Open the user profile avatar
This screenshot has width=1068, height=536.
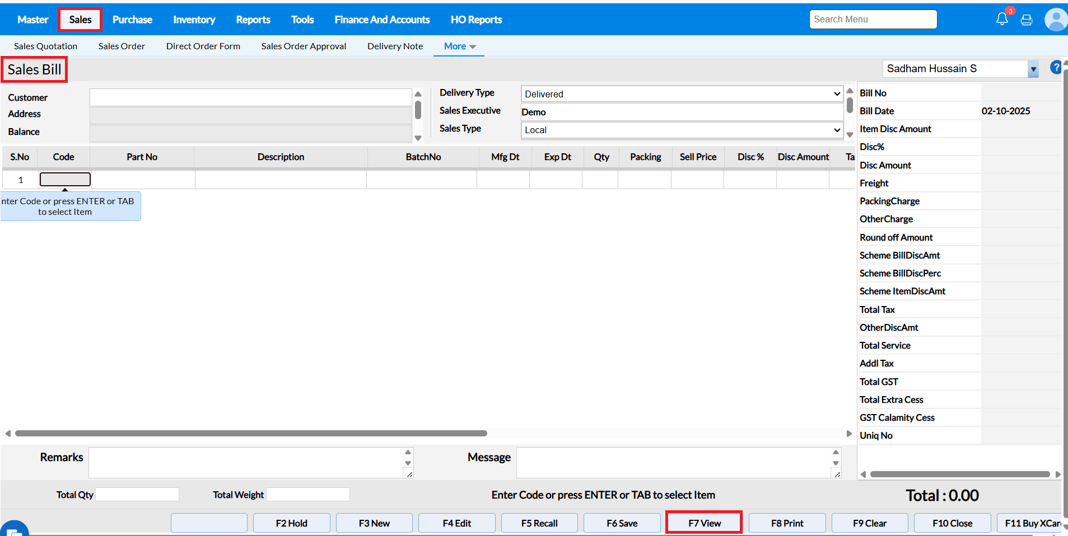tap(1056, 20)
